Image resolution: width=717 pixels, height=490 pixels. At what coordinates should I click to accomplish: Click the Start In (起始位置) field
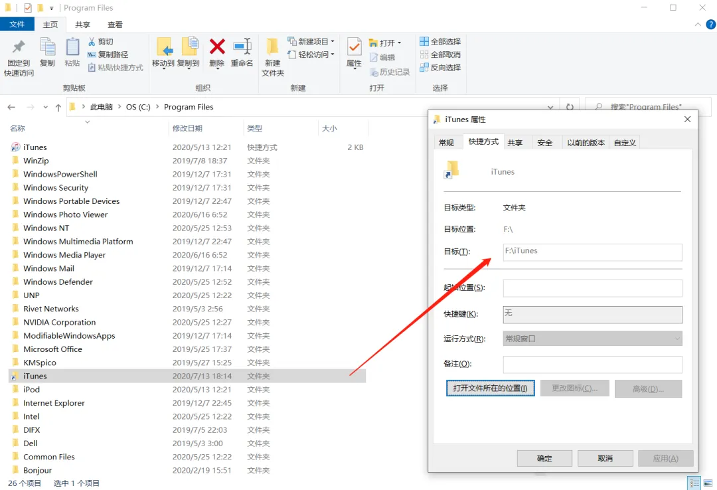pyautogui.click(x=593, y=288)
